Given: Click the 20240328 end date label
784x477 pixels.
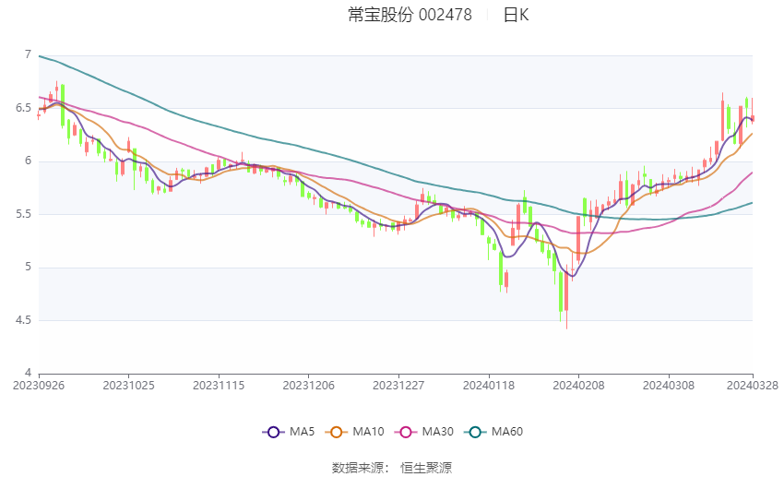Looking at the screenshot, I should pos(753,386).
